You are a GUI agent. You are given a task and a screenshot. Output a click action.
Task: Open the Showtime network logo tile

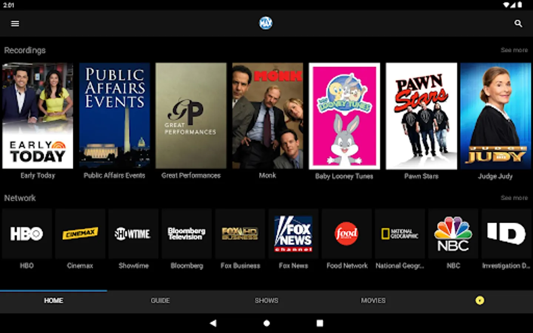tap(133, 233)
